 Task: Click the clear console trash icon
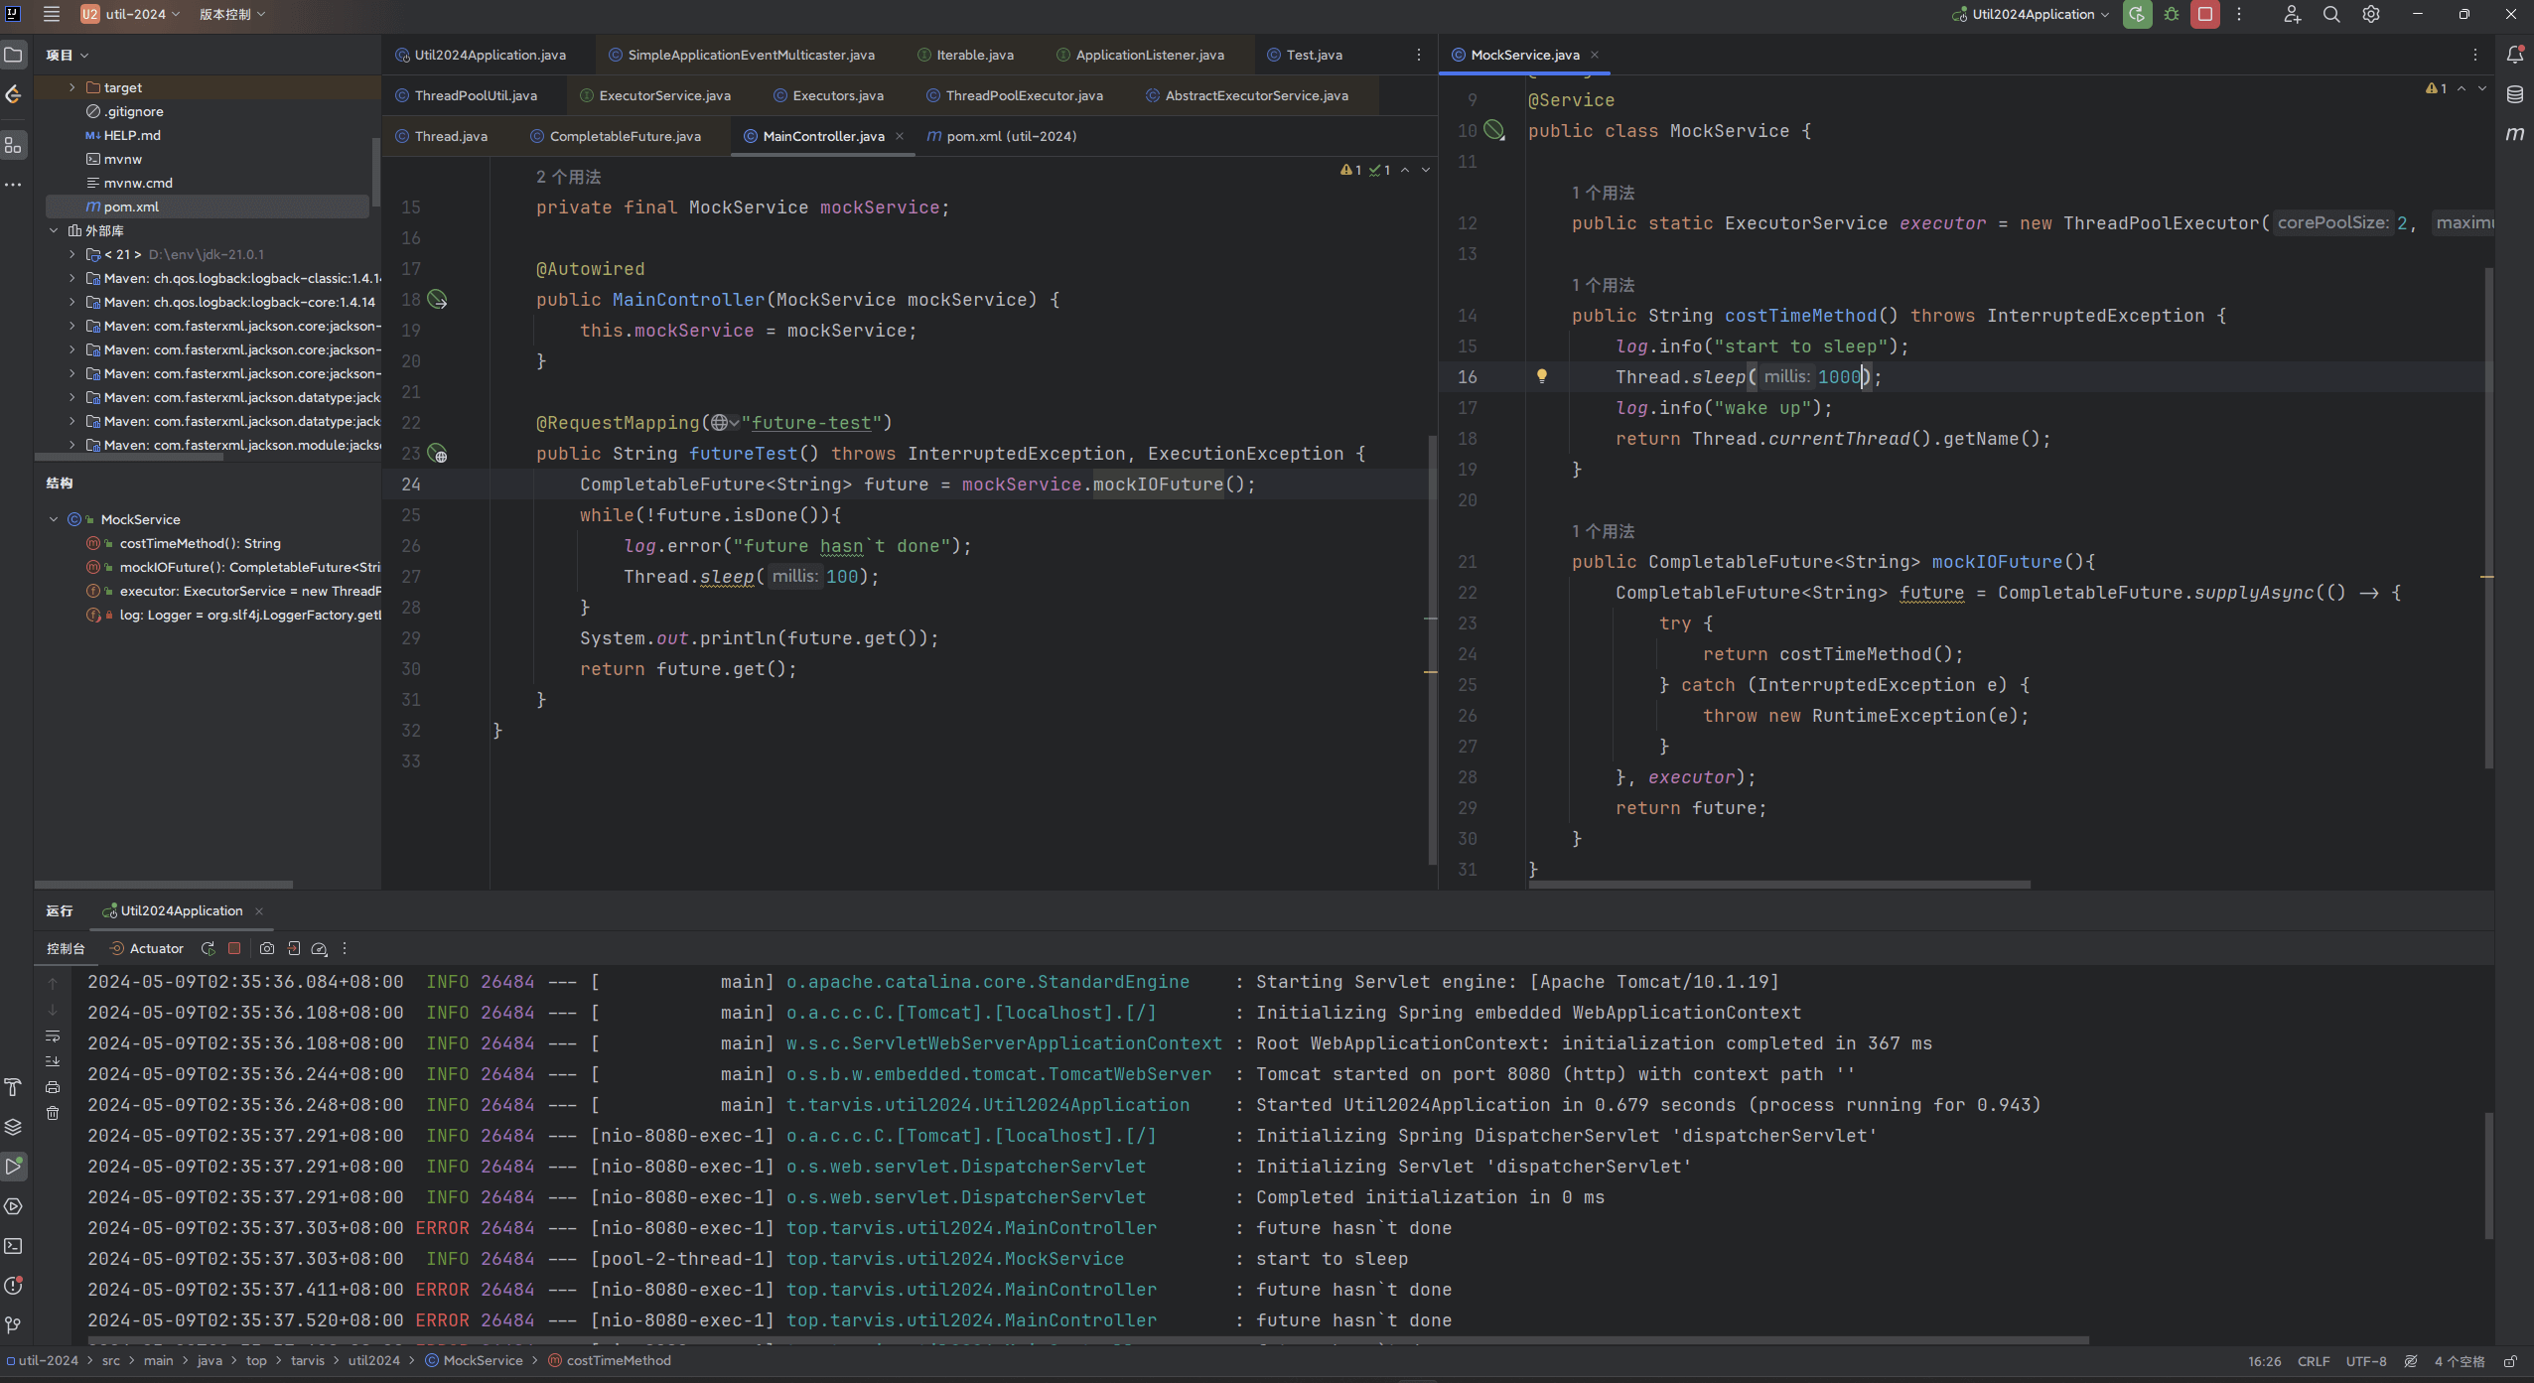click(x=53, y=1113)
